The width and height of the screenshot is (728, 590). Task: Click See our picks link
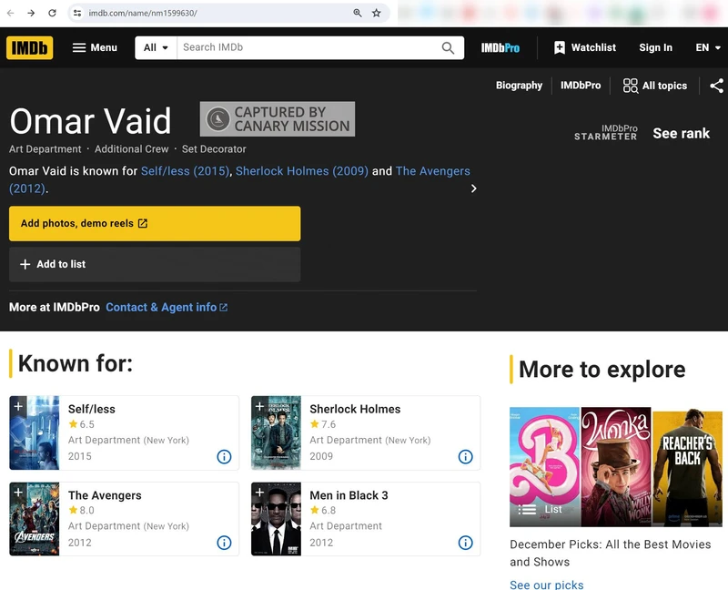pos(547,585)
